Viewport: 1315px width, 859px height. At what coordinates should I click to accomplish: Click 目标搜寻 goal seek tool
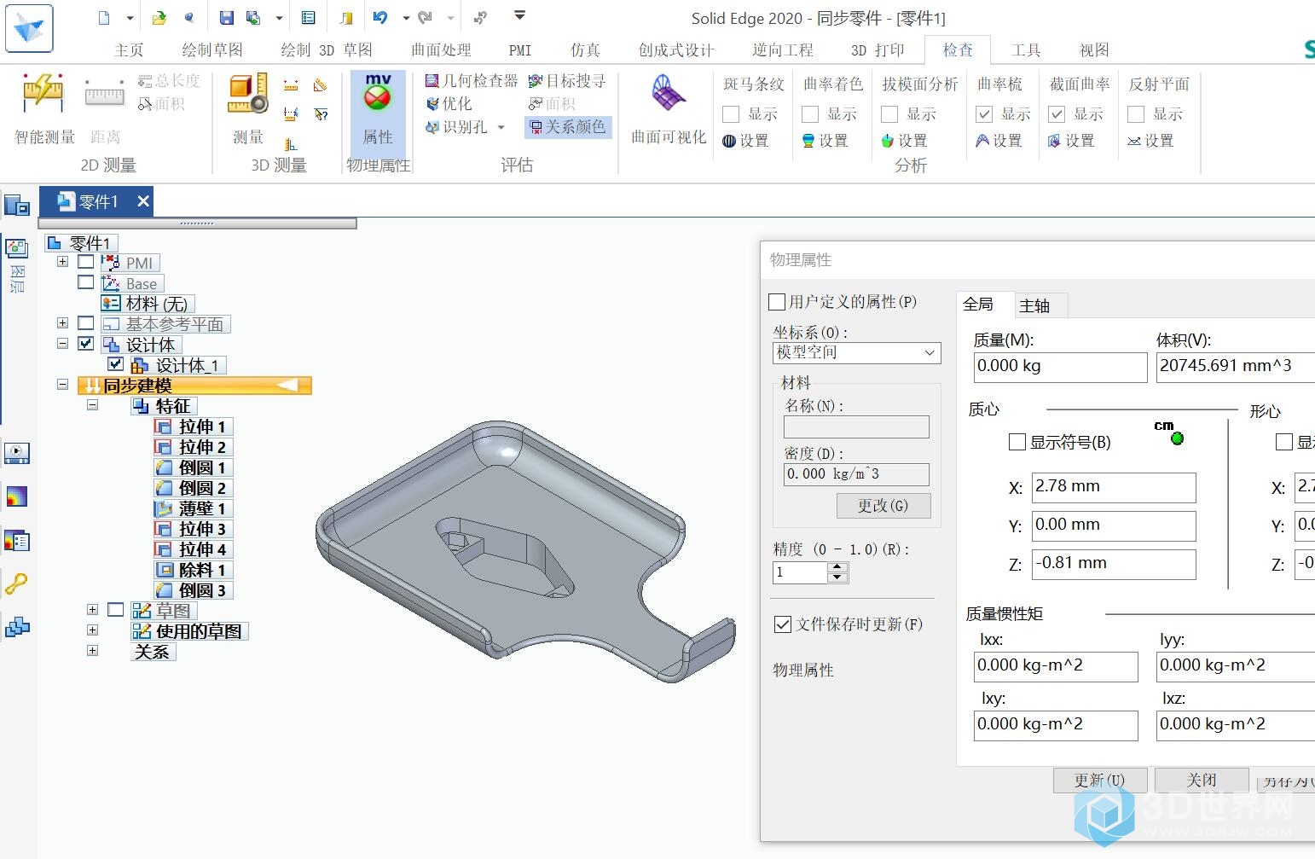[567, 81]
